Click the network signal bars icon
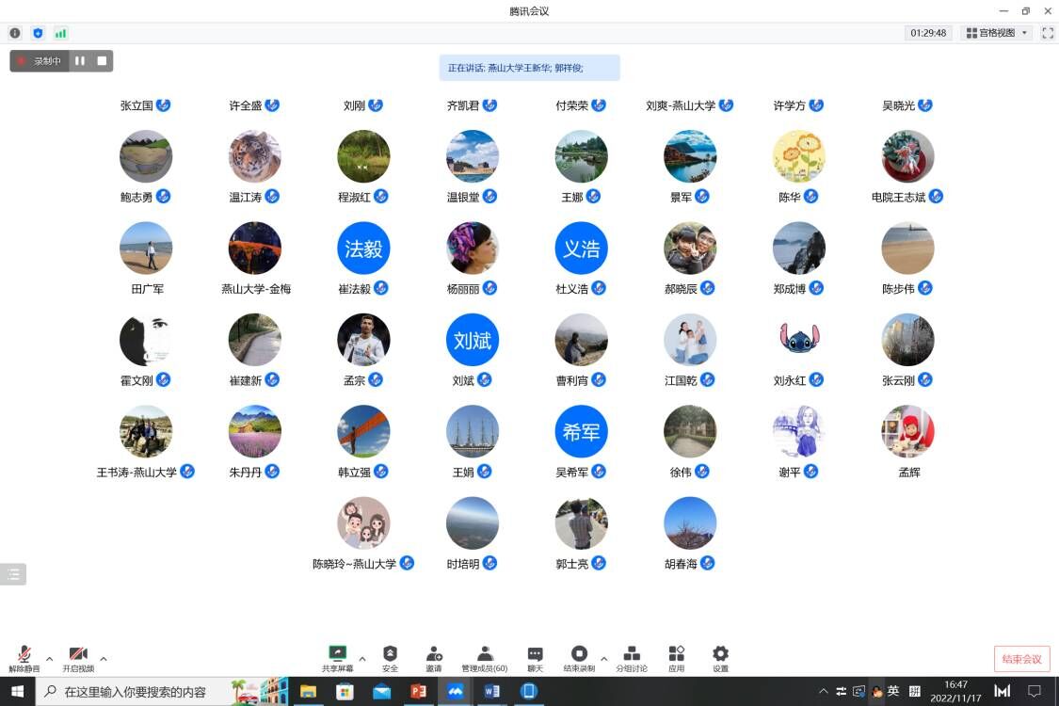 61,33
